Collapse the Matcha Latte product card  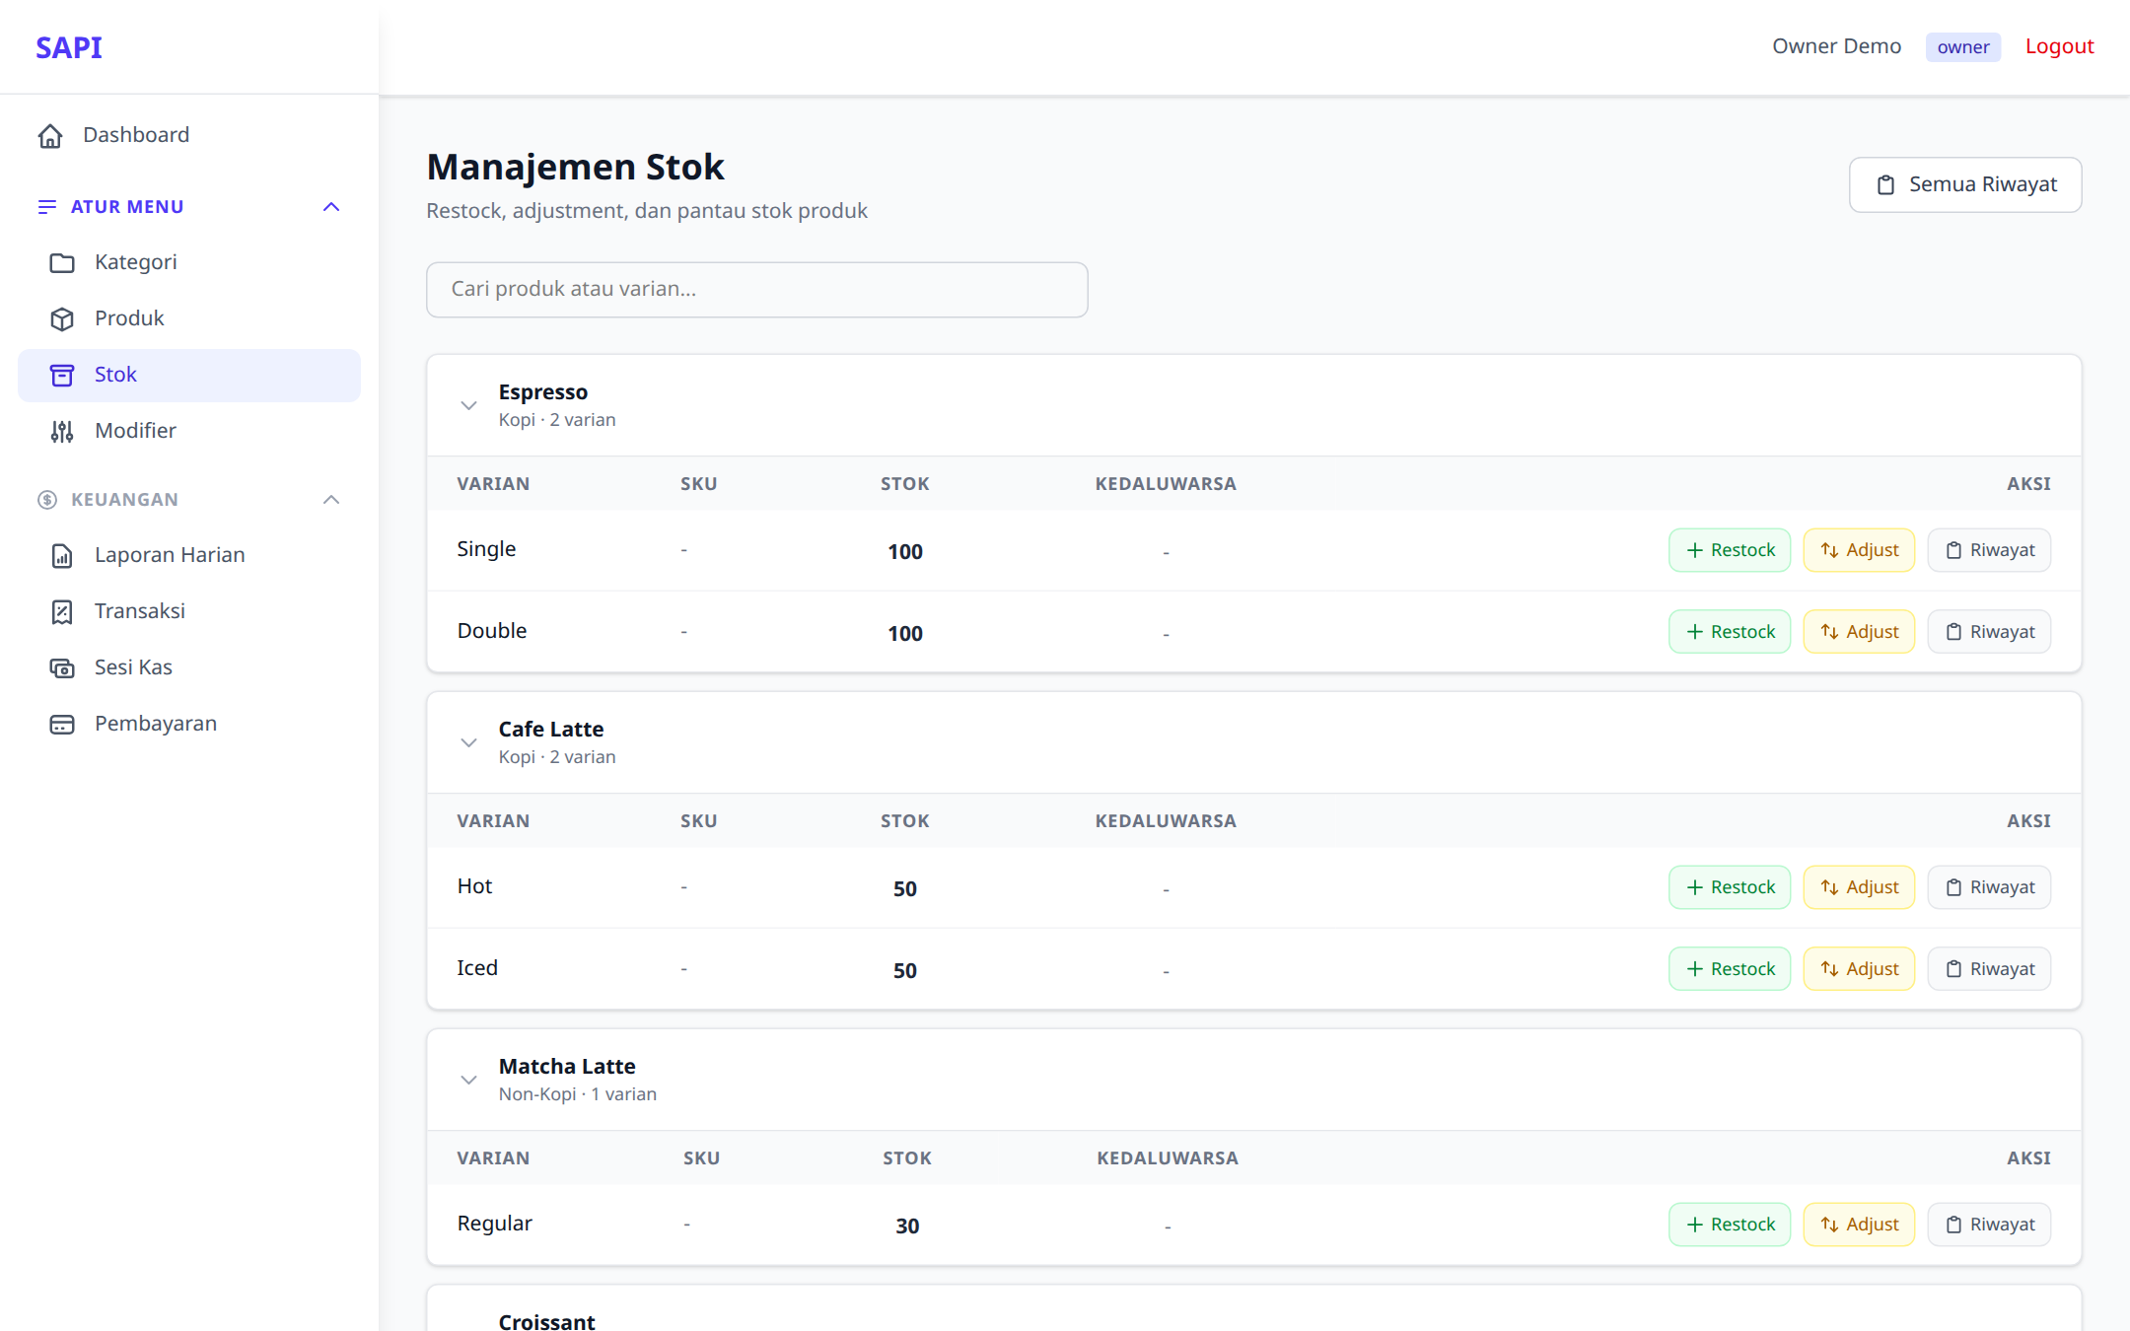coord(468,1080)
